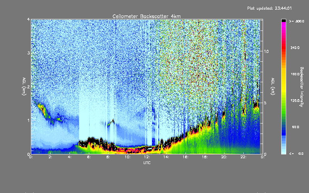Click the "4:" UTC time tick
This screenshot has height=193, width=309.
pos(70,157)
